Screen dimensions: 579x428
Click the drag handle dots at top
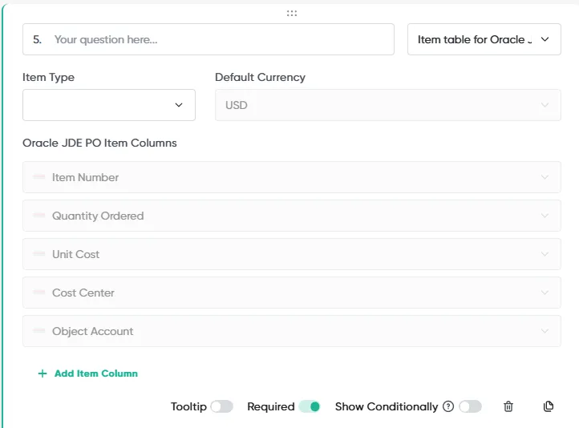[292, 14]
